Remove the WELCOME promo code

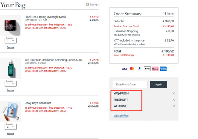(174, 106)
